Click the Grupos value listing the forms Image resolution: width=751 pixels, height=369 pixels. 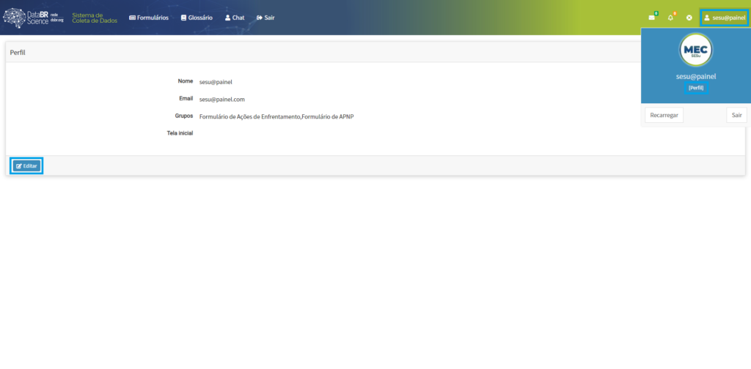[x=276, y=116]
